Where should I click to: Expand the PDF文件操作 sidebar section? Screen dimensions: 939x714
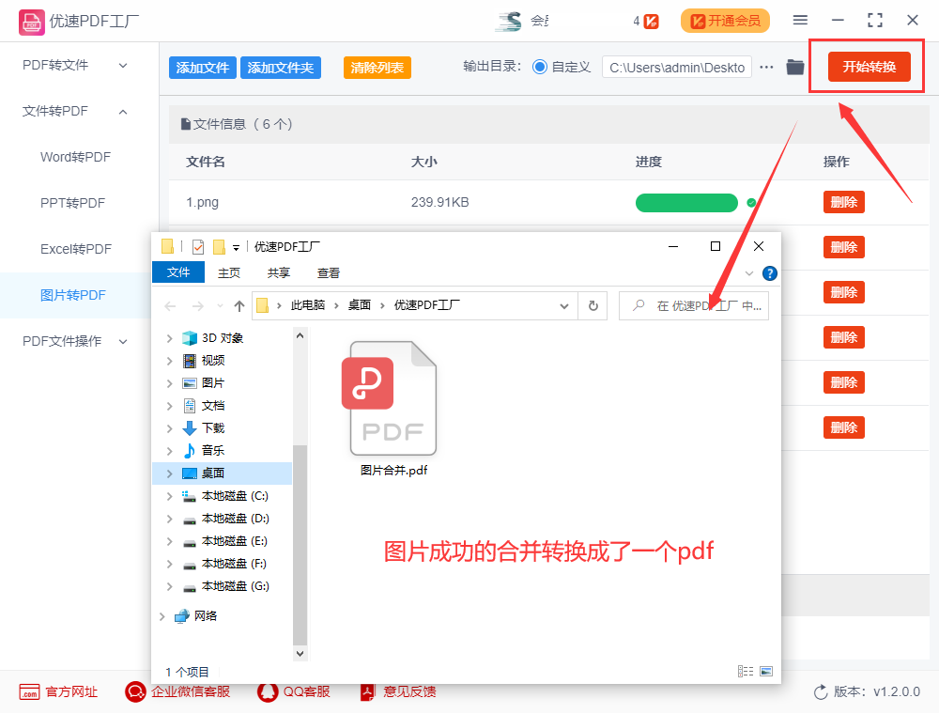[123, 341]
